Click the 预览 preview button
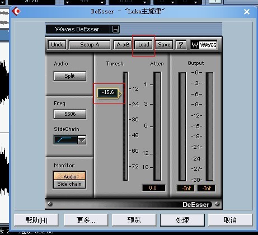Image resolution: width=258 pixels, height=235 pixels. pyautogui.click(x=134, y=220)
